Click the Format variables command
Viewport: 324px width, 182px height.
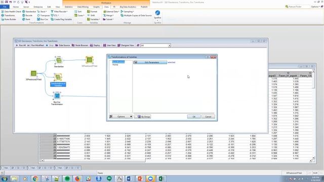click(92, 12)
